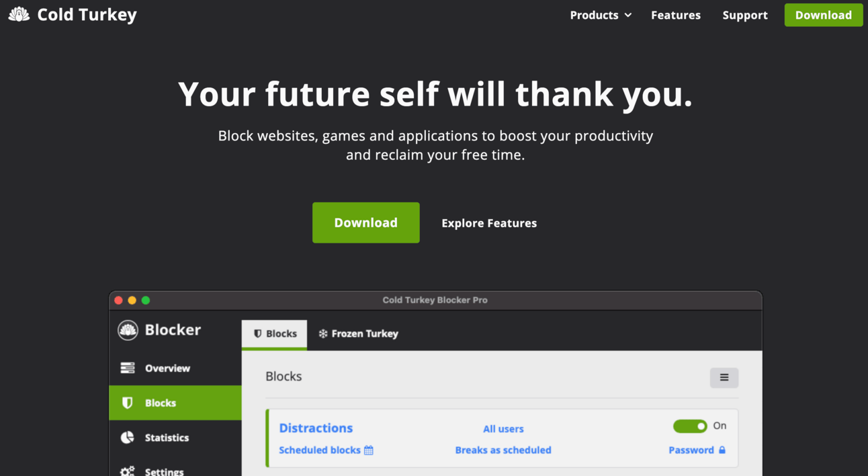Click the 'Your future self will thank you.' headline
868x476 pixels.
(x=435, y=93)
